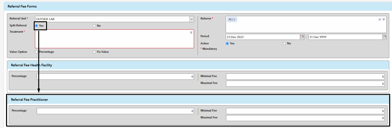Select No for Split Referral

tap(94, 26)
